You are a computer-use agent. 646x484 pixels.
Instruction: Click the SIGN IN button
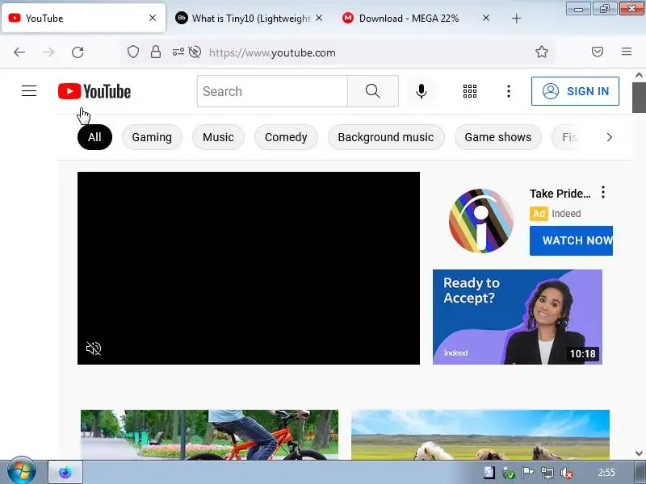pyautogui.click(x=575, y=91)
